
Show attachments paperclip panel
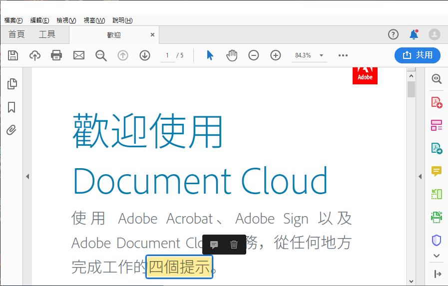pos(11,130)
